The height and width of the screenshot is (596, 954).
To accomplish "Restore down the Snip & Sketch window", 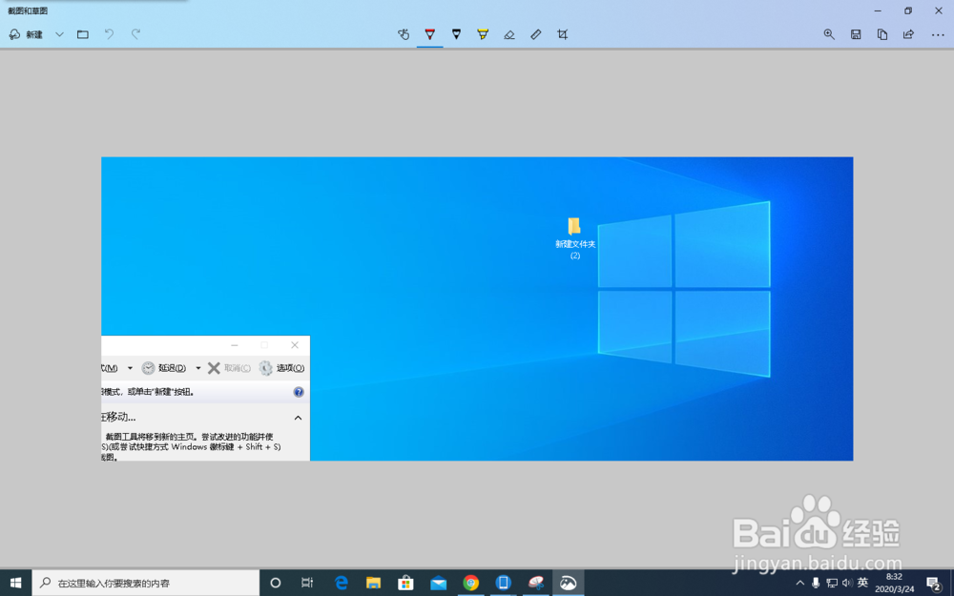I will coord(908,10).
